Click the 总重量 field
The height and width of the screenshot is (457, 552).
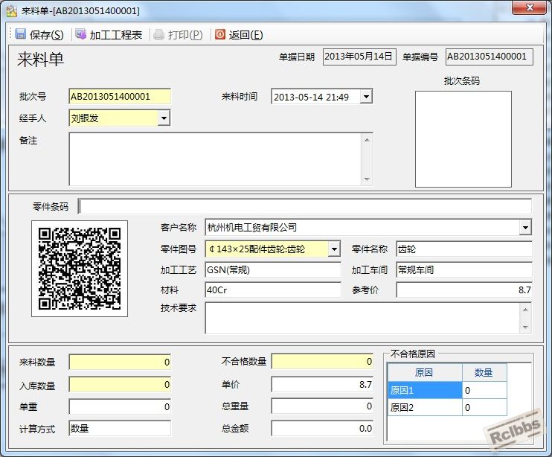coord(322,406)
